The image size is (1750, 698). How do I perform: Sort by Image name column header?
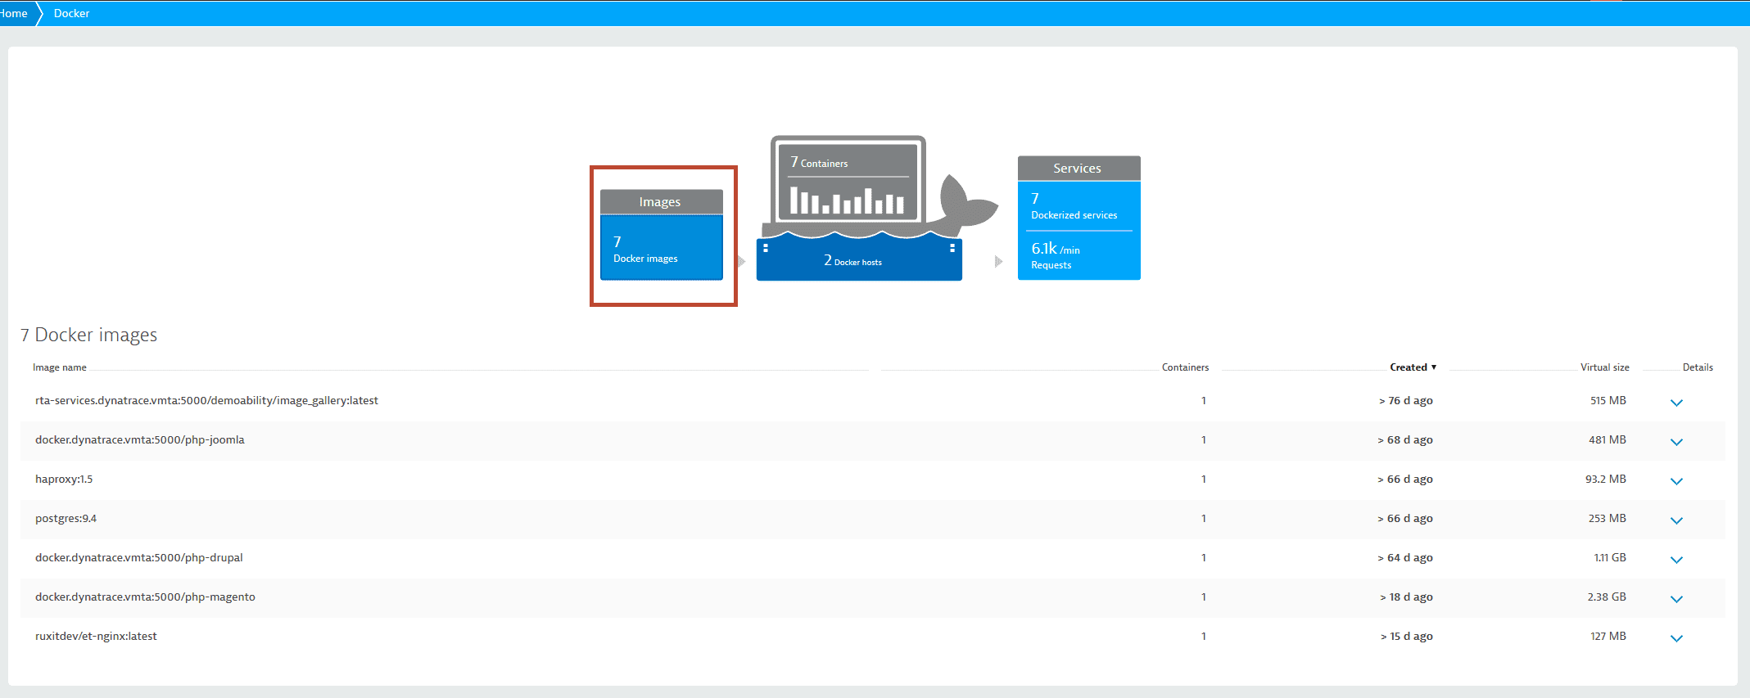[x=60, y=367]
